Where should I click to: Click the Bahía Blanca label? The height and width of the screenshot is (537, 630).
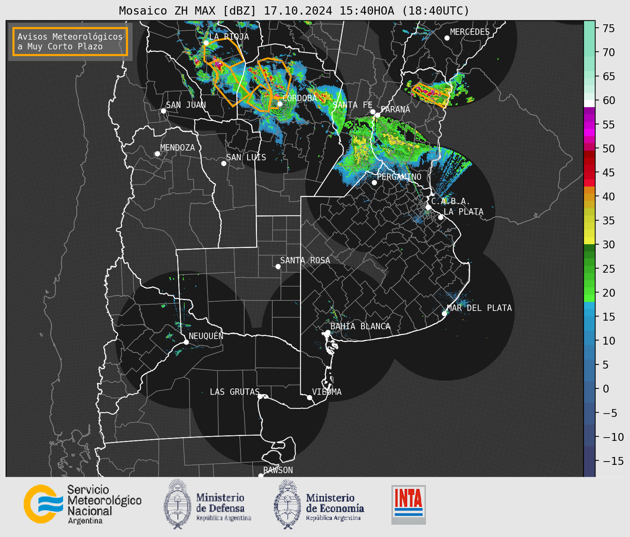(360, 326)
